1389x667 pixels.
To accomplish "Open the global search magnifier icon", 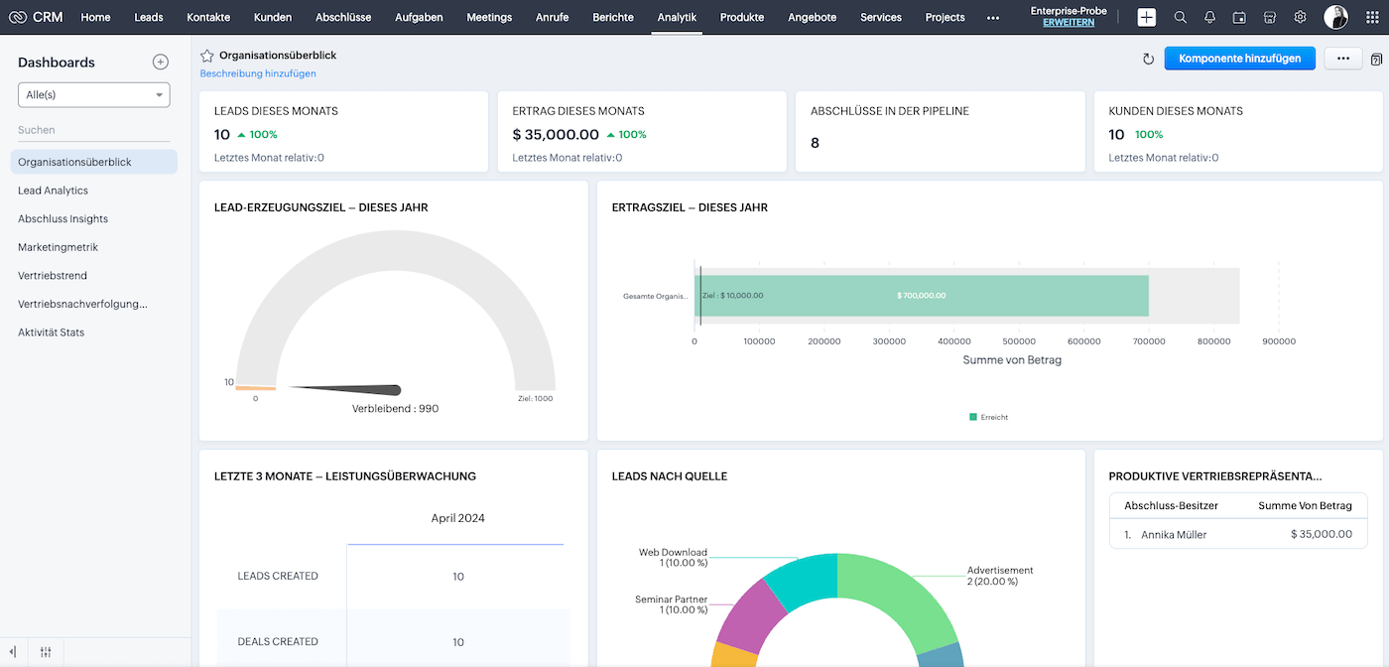I will [1180, 17].
